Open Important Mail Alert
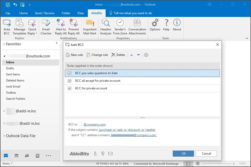This screenshot has width=251, height=167. pos(90,27)
